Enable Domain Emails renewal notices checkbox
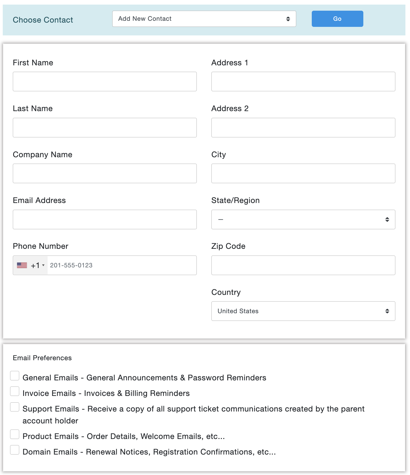 click(15, 450)
